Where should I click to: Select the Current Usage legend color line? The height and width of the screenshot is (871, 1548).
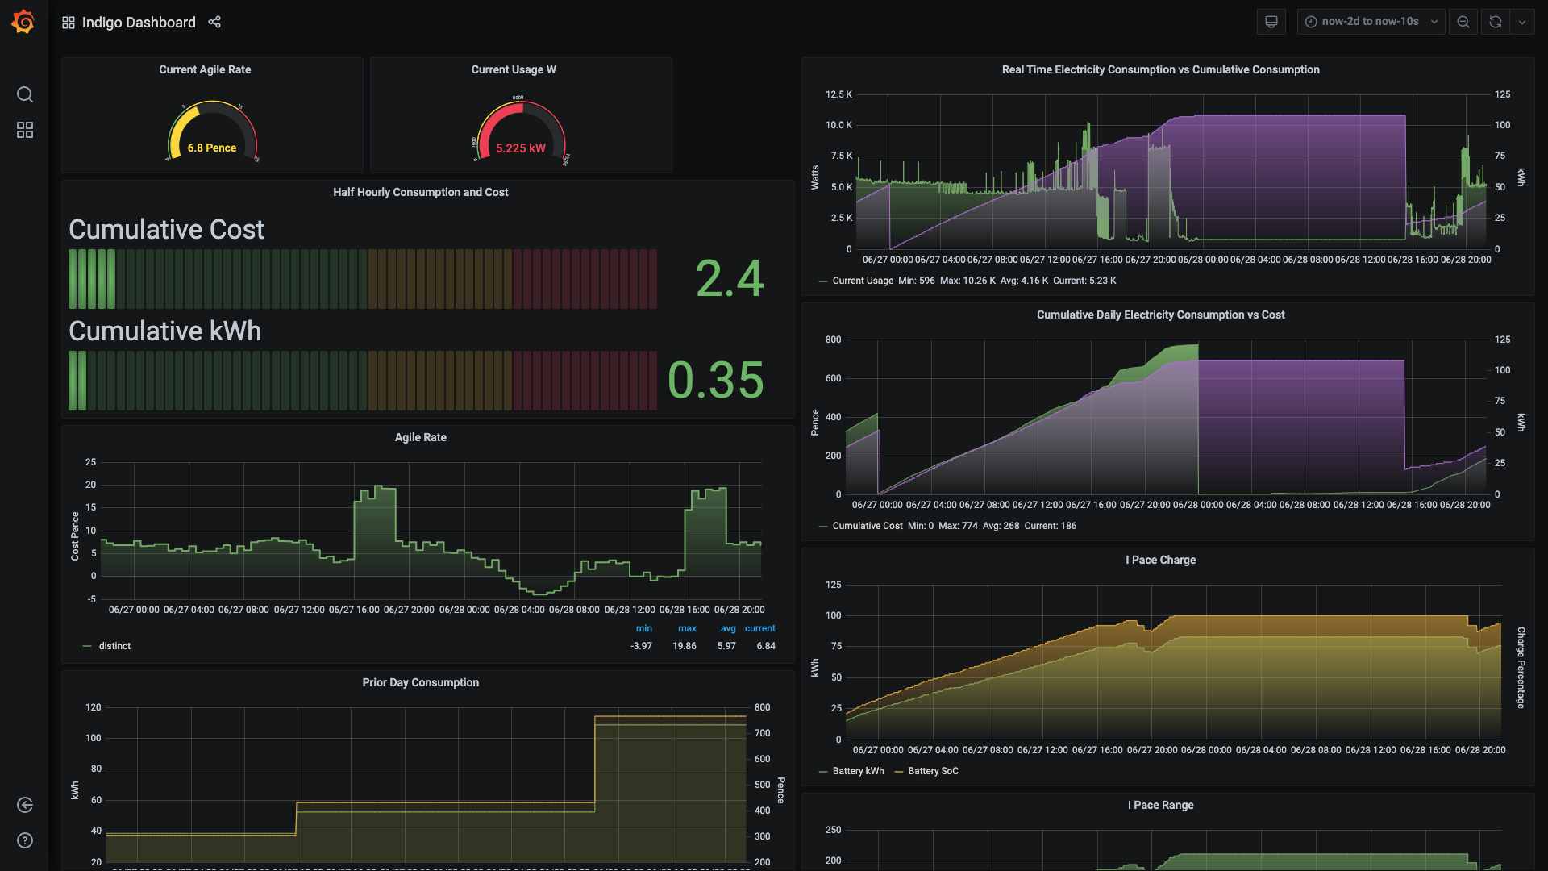pyautogui.click(x=823, y=281)
